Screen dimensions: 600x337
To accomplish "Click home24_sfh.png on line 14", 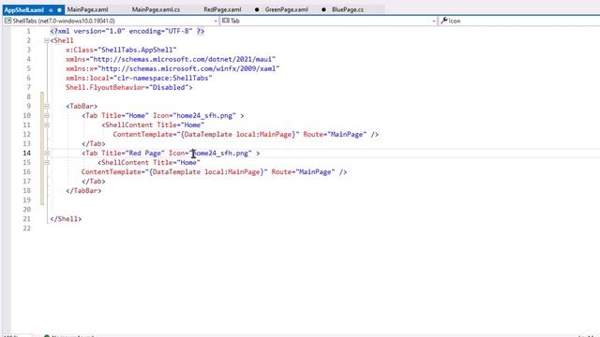I will pos(220,154).
